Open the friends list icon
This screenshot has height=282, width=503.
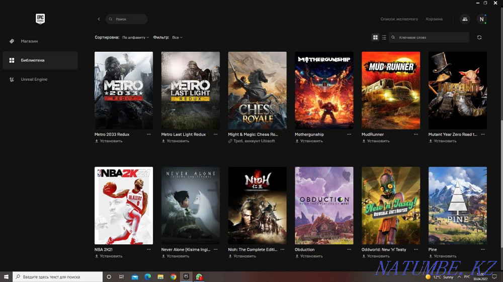pyautogui.click(x=464, y=19)
